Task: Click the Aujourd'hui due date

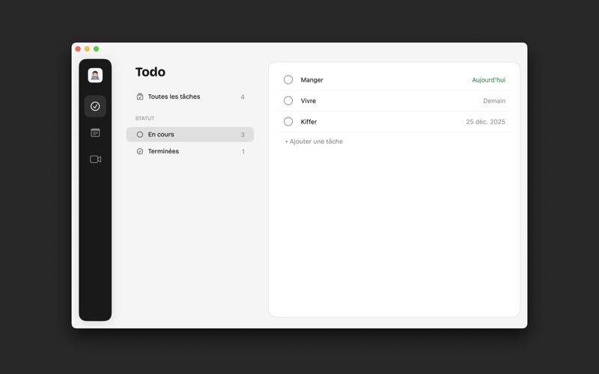Action: point(489,80)
